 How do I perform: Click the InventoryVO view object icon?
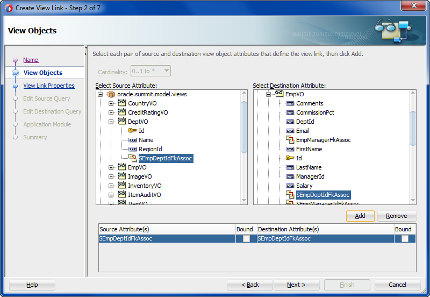(x=122, y=185)
